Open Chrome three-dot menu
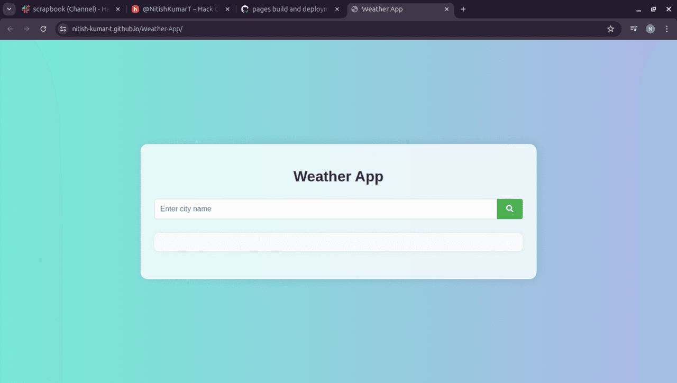The width and height of the screenshot is (677, 383). (x=666, y=29)
